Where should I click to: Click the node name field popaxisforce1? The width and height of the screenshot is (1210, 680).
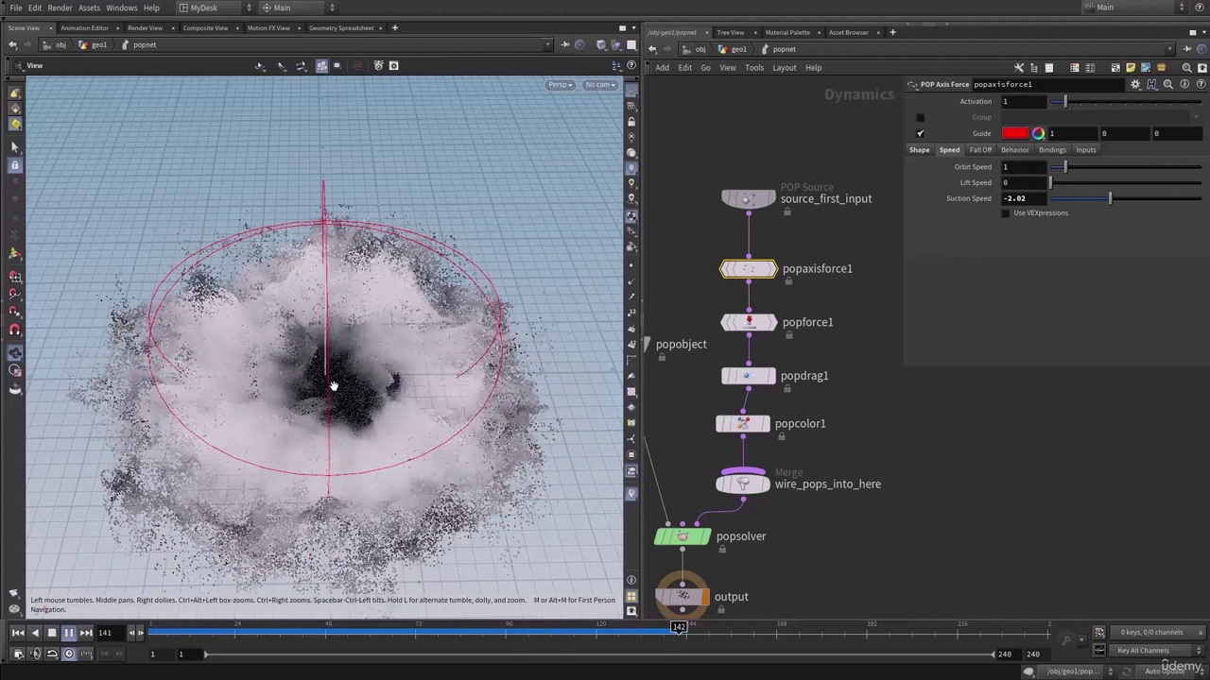point(1049,84)
